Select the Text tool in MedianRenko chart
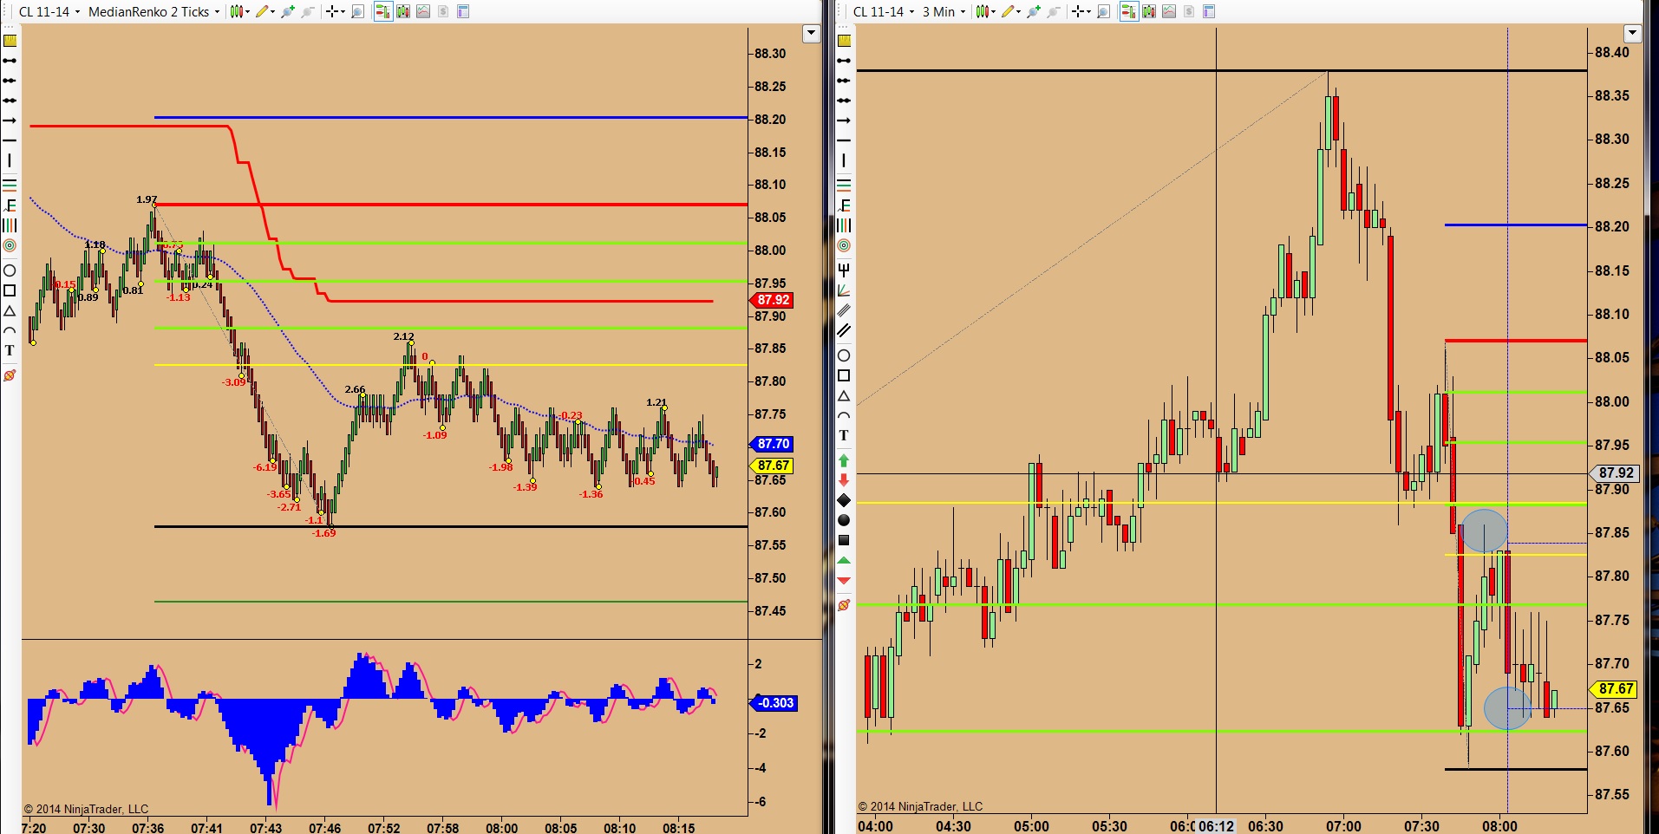The image size is (1659, 834). (10, 350)
